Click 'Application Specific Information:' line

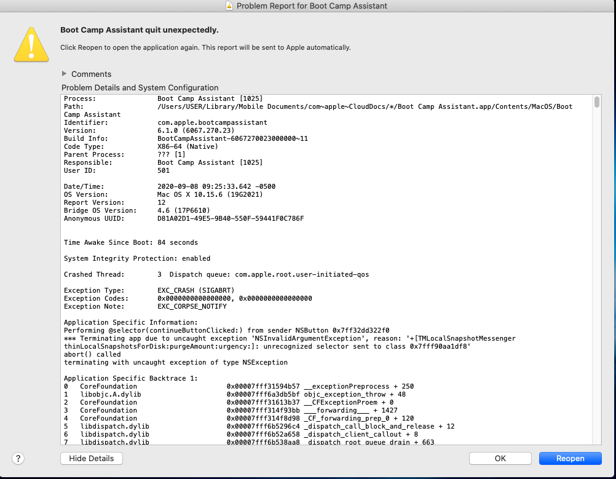[x=131, y=322]
